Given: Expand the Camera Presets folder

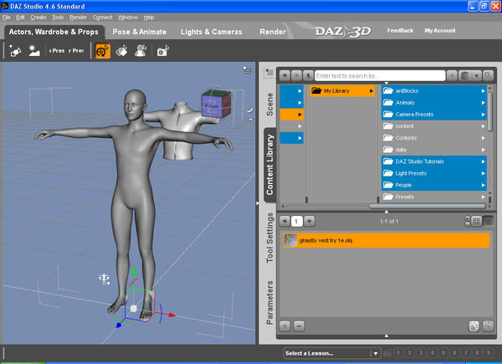Looking at the screenshot, I should click(483, 115).
